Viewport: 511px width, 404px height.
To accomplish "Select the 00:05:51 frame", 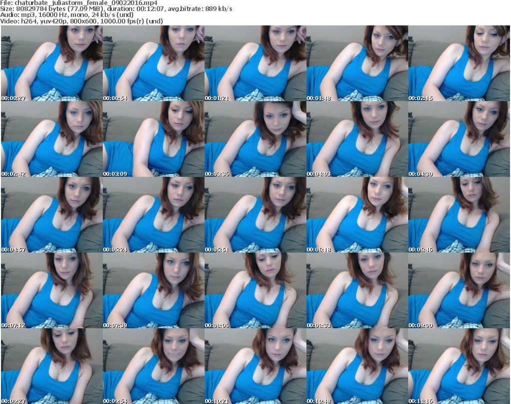I will pos(255,215).
